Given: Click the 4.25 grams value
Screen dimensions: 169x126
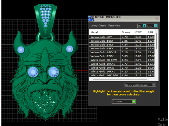Looking at the screenshot, I should [125, 72].
